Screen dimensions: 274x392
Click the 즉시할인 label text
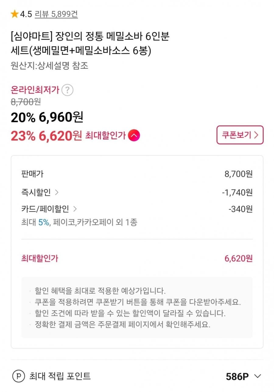(x=36, y=192)
